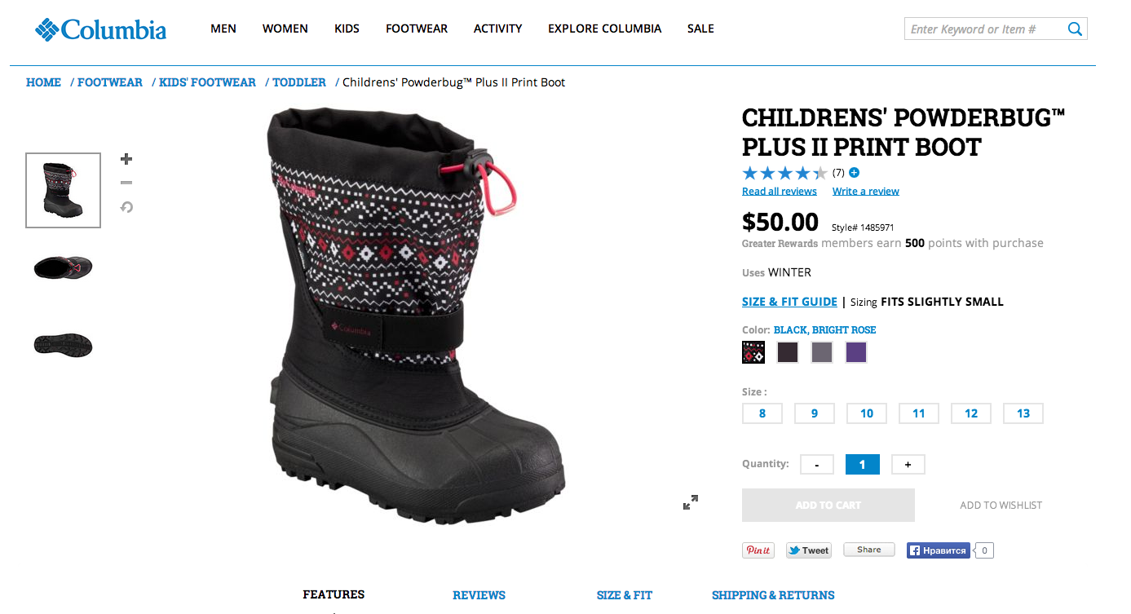1131x614 pixels.
Task: Zoom out of product image
Action: (126, 183)
